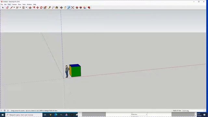The height and width of the screenshot is (117, 208).
Task: Click the Field of View value box
Action: (x=193, y=110)
